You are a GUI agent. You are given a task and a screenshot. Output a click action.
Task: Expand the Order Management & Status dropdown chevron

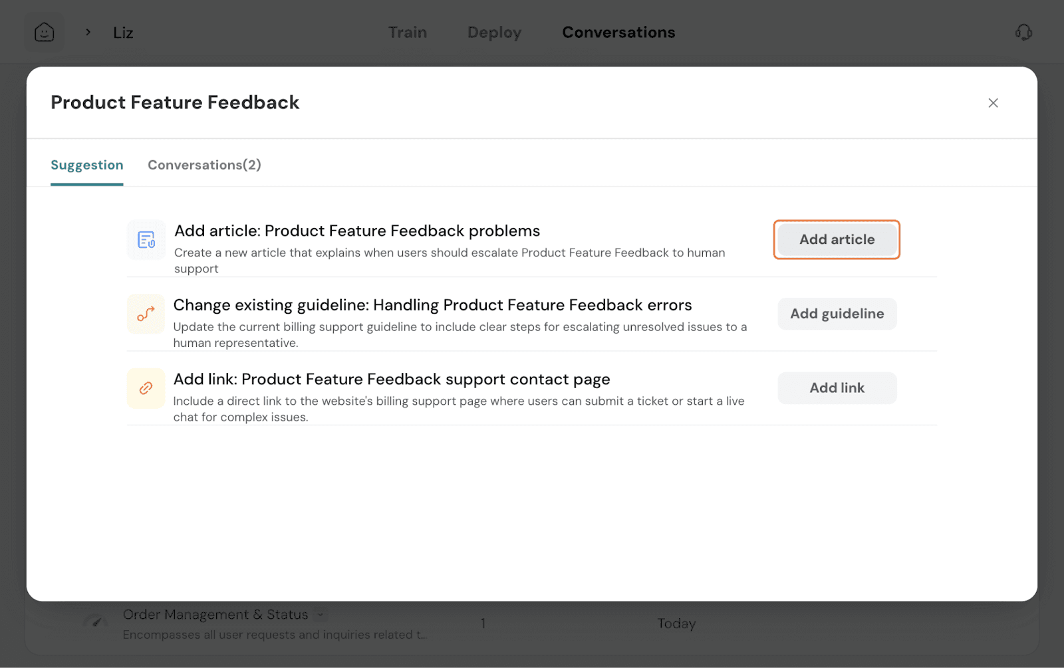point(321,615)
